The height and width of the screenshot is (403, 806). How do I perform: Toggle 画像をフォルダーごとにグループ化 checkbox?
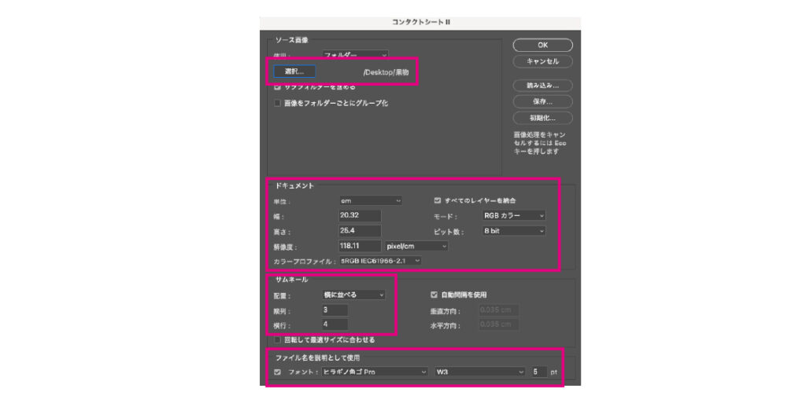click(x=277, y=103)
